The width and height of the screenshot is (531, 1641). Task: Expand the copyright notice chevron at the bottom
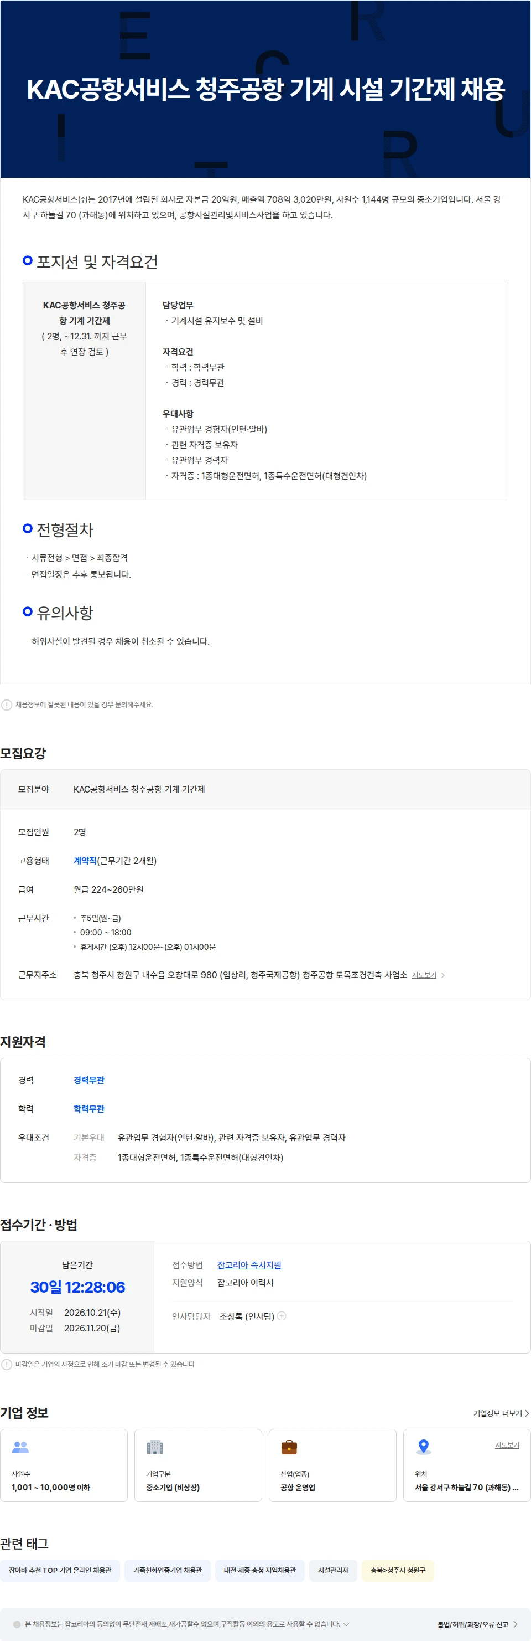(x=346, y=1624)
